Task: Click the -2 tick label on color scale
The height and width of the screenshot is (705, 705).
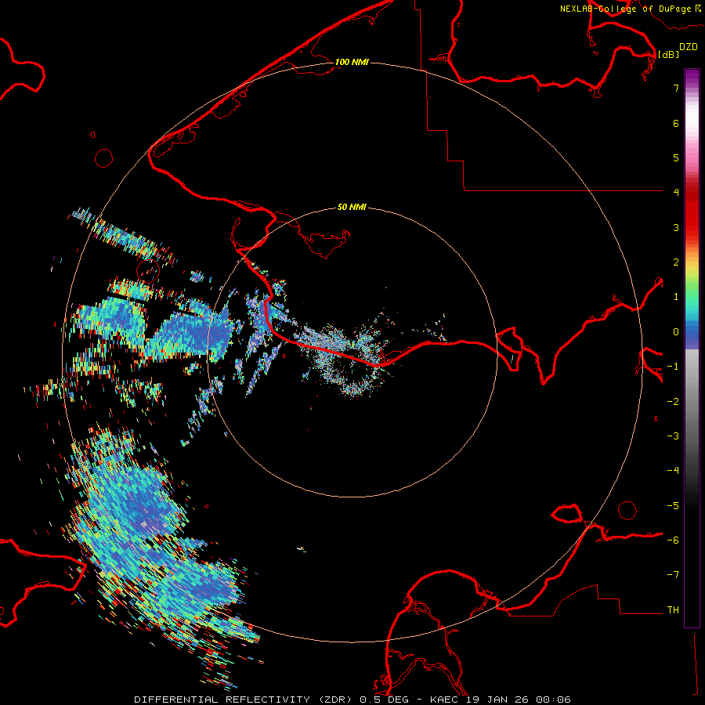Action: pyautogui.click(x=673, y=402)
